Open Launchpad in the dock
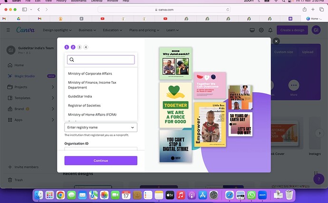 tap(49, 195)
